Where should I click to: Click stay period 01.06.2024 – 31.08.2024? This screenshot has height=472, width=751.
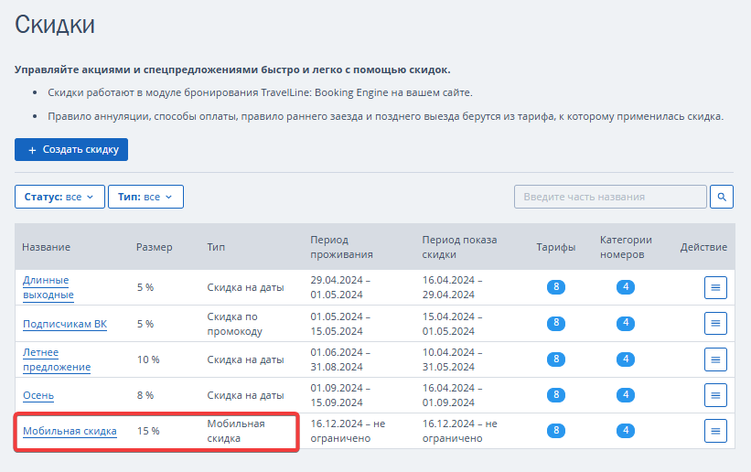pyautogui.click(x=340, y=359)
